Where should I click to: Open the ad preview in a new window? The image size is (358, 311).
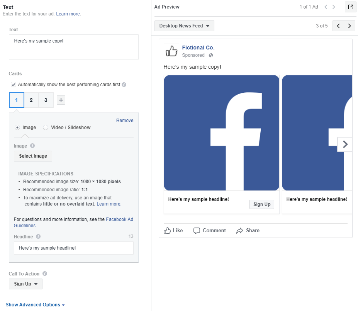pos(350,7)
